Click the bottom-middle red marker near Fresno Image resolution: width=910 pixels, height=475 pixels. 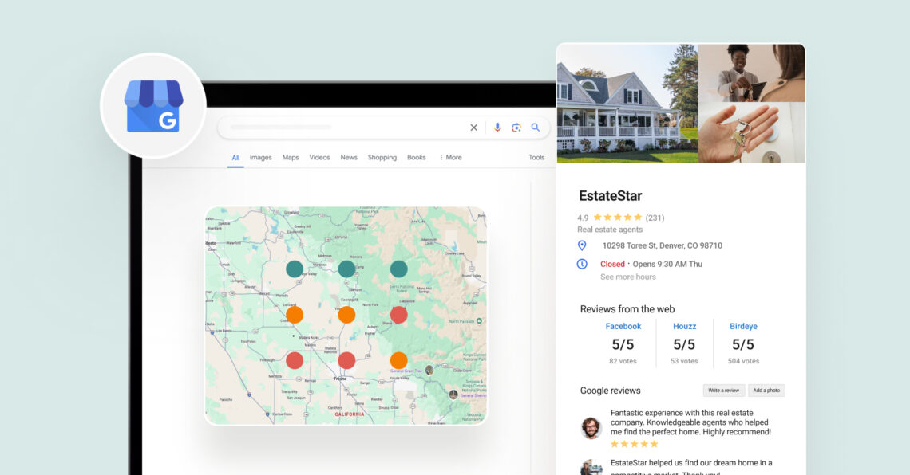point(346,360)
